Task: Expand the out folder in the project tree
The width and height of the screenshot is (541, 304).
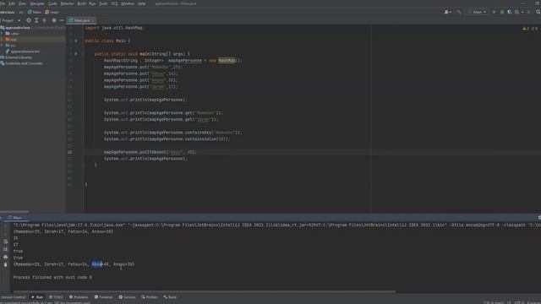Action: pyautogui.click(x=2, y=40)
